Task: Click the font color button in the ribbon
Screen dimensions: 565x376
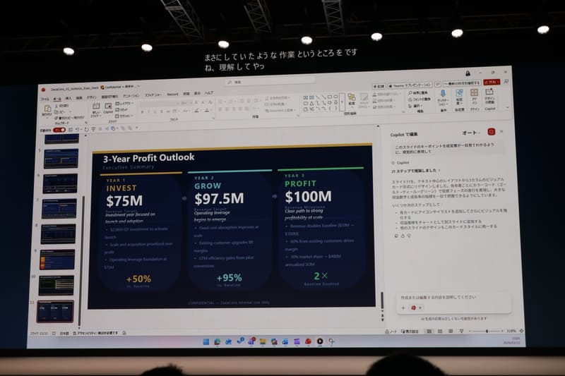Action: pos(207,111)
